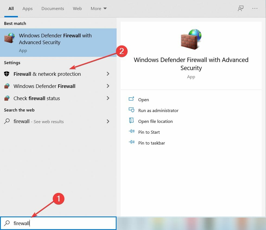The width and height of the screenshot is (266, 230).
Task: Focus the search box containing firewall
Action: [58, 223]
